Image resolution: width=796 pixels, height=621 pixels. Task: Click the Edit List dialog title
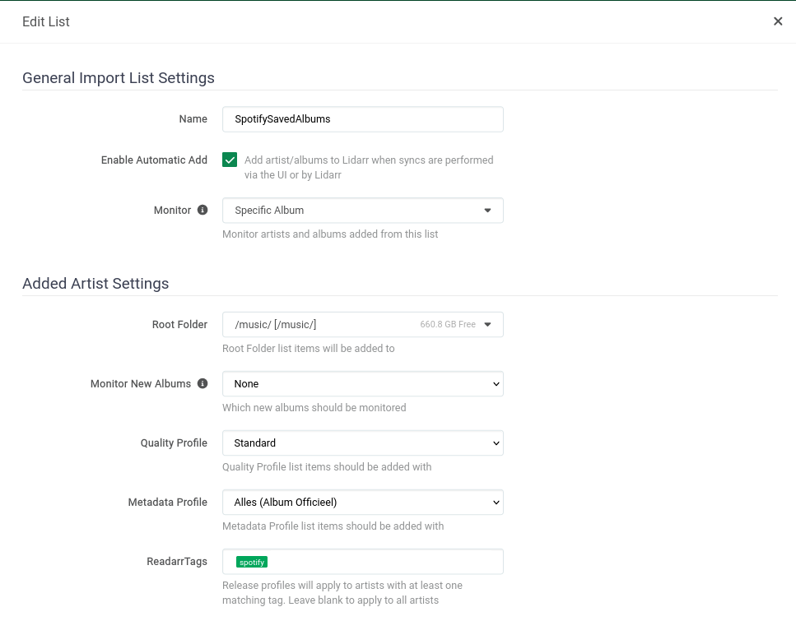(46, 22)
